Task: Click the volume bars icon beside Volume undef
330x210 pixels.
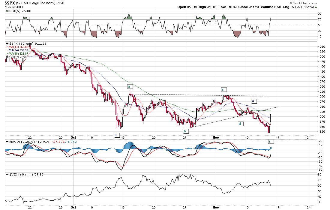Action: pos(7,57)
